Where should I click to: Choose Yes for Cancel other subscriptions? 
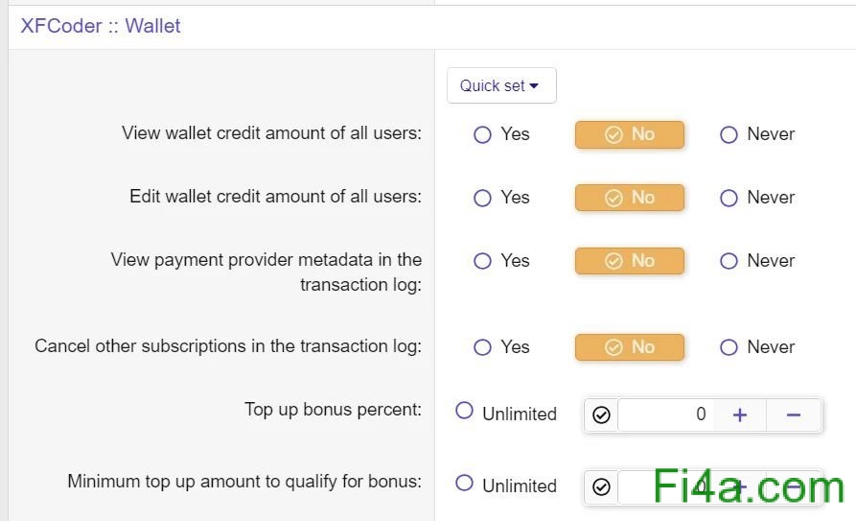pyautogui.click(x=483, y=347)
